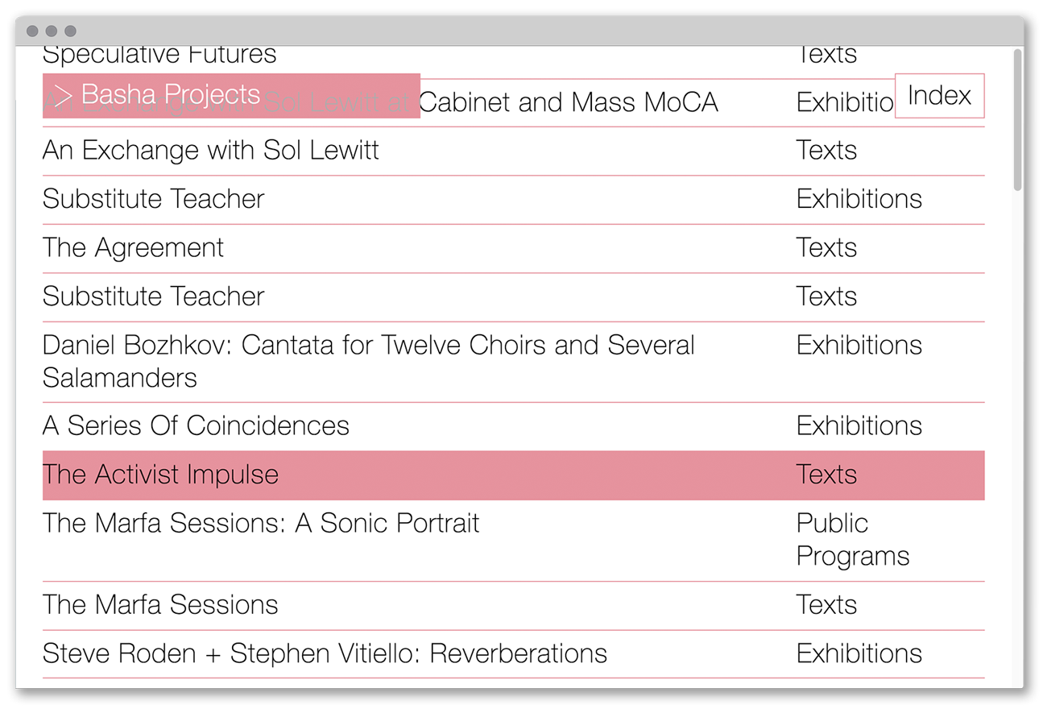Open the Index button

(x=939, y=96)
